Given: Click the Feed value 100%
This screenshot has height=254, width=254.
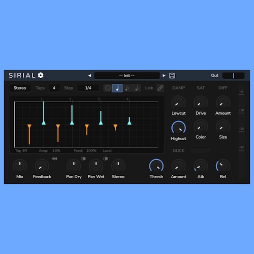Looking at the screenshot, I should [91, 150].
